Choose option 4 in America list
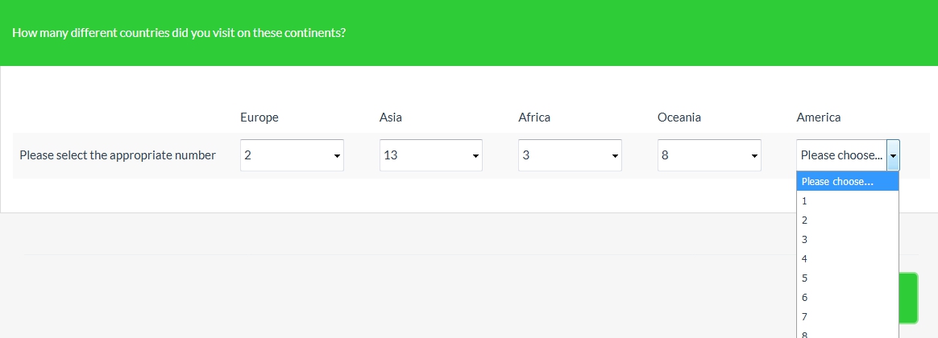938x338 pixels. [847, 259]
